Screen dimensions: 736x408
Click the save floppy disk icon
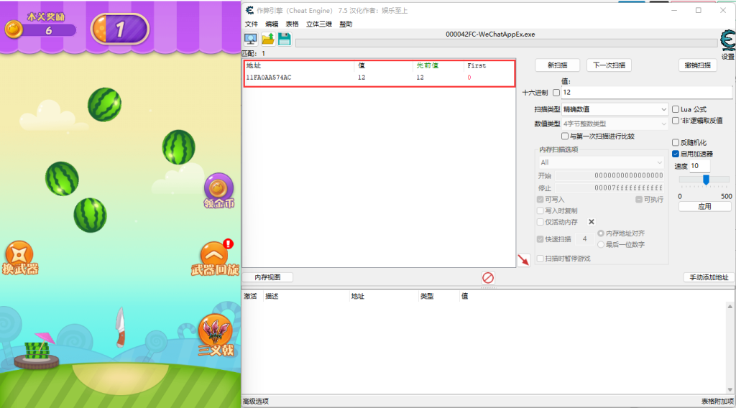(x=285, y=40)
